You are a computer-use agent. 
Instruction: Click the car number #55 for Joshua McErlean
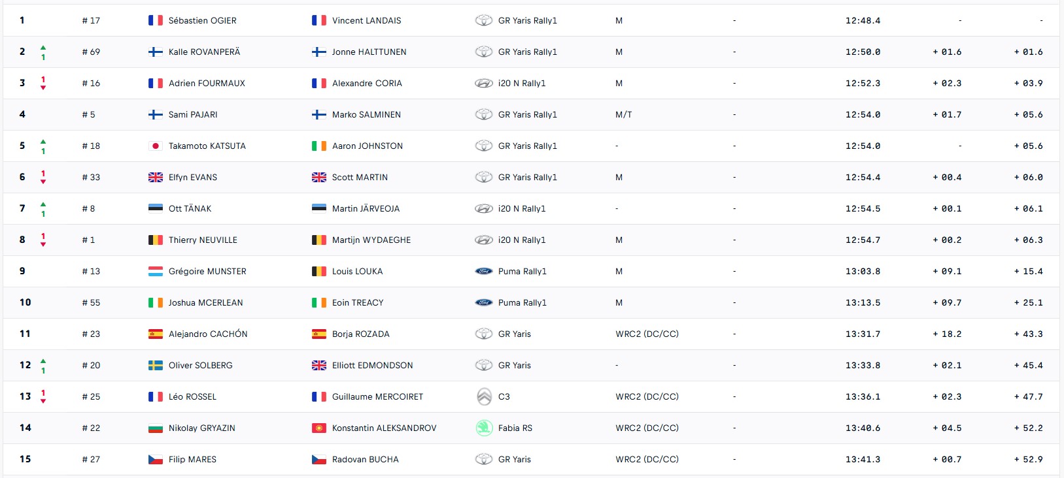[91, 302]
